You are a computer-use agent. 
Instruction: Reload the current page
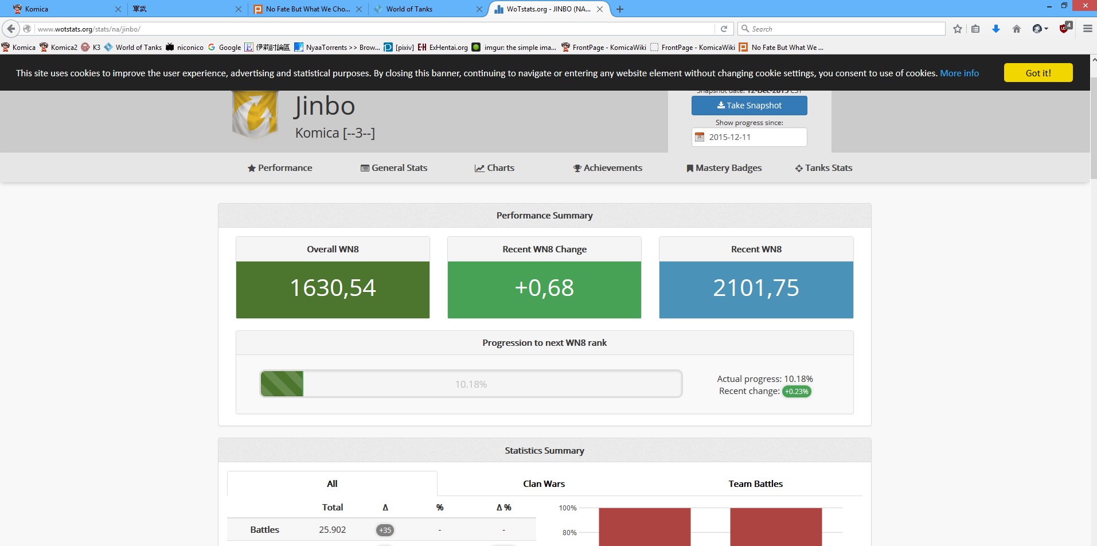[724, 29]
